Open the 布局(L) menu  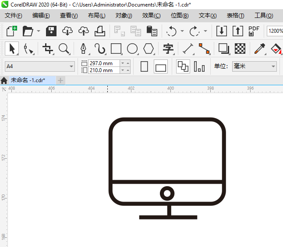(96, 15)
